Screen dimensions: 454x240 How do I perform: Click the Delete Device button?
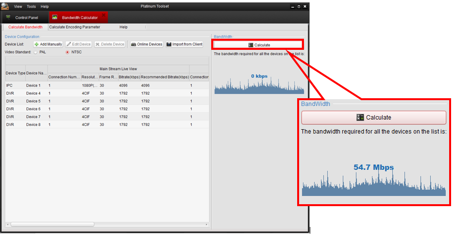pos(110,45)
